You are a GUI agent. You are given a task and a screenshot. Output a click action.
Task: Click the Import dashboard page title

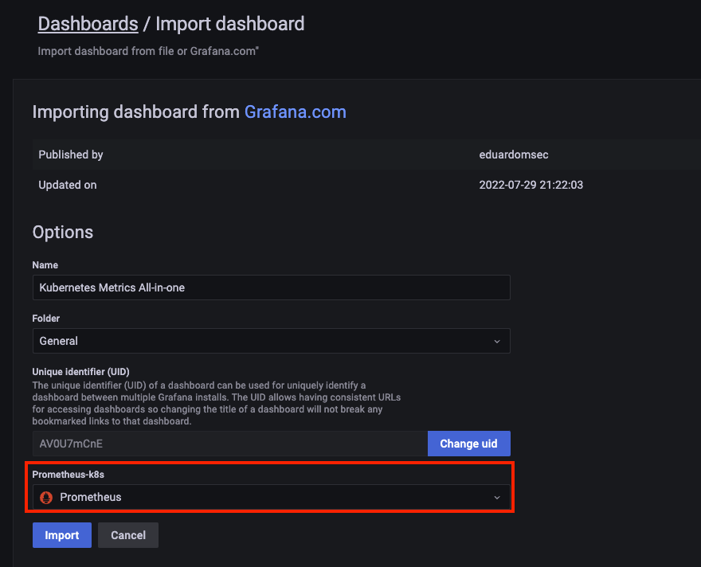(x=229, y=24)
